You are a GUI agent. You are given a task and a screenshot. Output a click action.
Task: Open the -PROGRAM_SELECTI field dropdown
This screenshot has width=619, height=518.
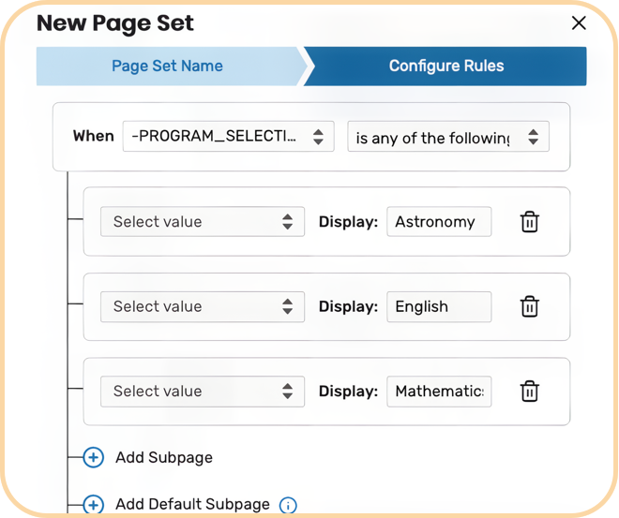click(x=228, y=137)
